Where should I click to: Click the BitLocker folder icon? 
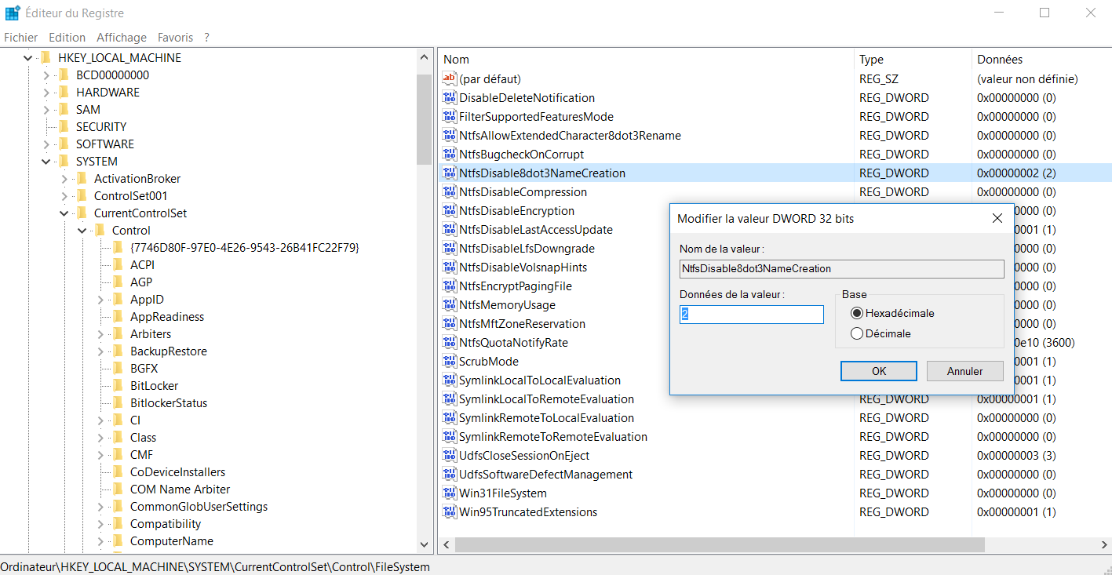tap(118, 386)
